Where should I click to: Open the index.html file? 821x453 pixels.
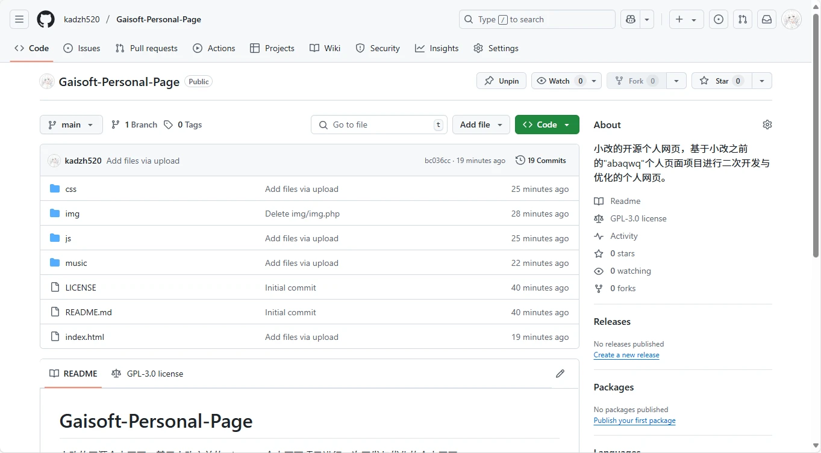coord(85,337)
